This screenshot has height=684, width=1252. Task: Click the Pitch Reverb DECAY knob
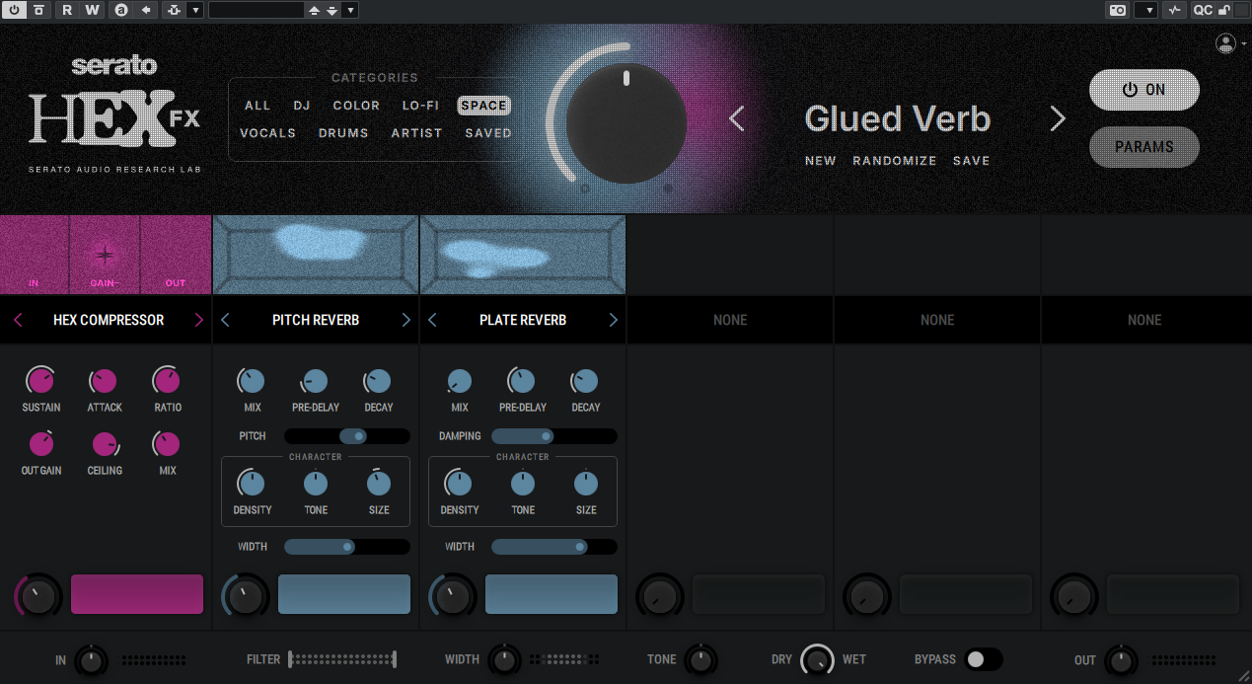(378, 381)
